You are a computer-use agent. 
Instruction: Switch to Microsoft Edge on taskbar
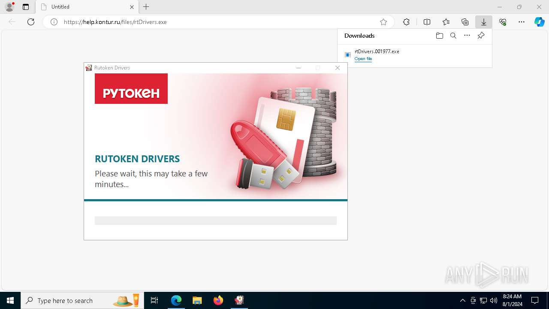tap(176, 300)
